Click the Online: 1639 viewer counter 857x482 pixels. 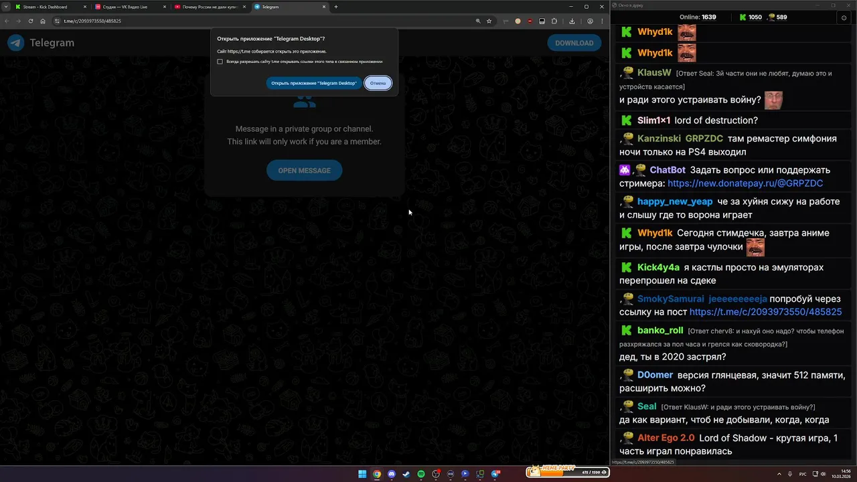[698, 17]
